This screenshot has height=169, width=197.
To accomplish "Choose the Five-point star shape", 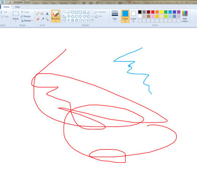I will (x=73, y=20).
